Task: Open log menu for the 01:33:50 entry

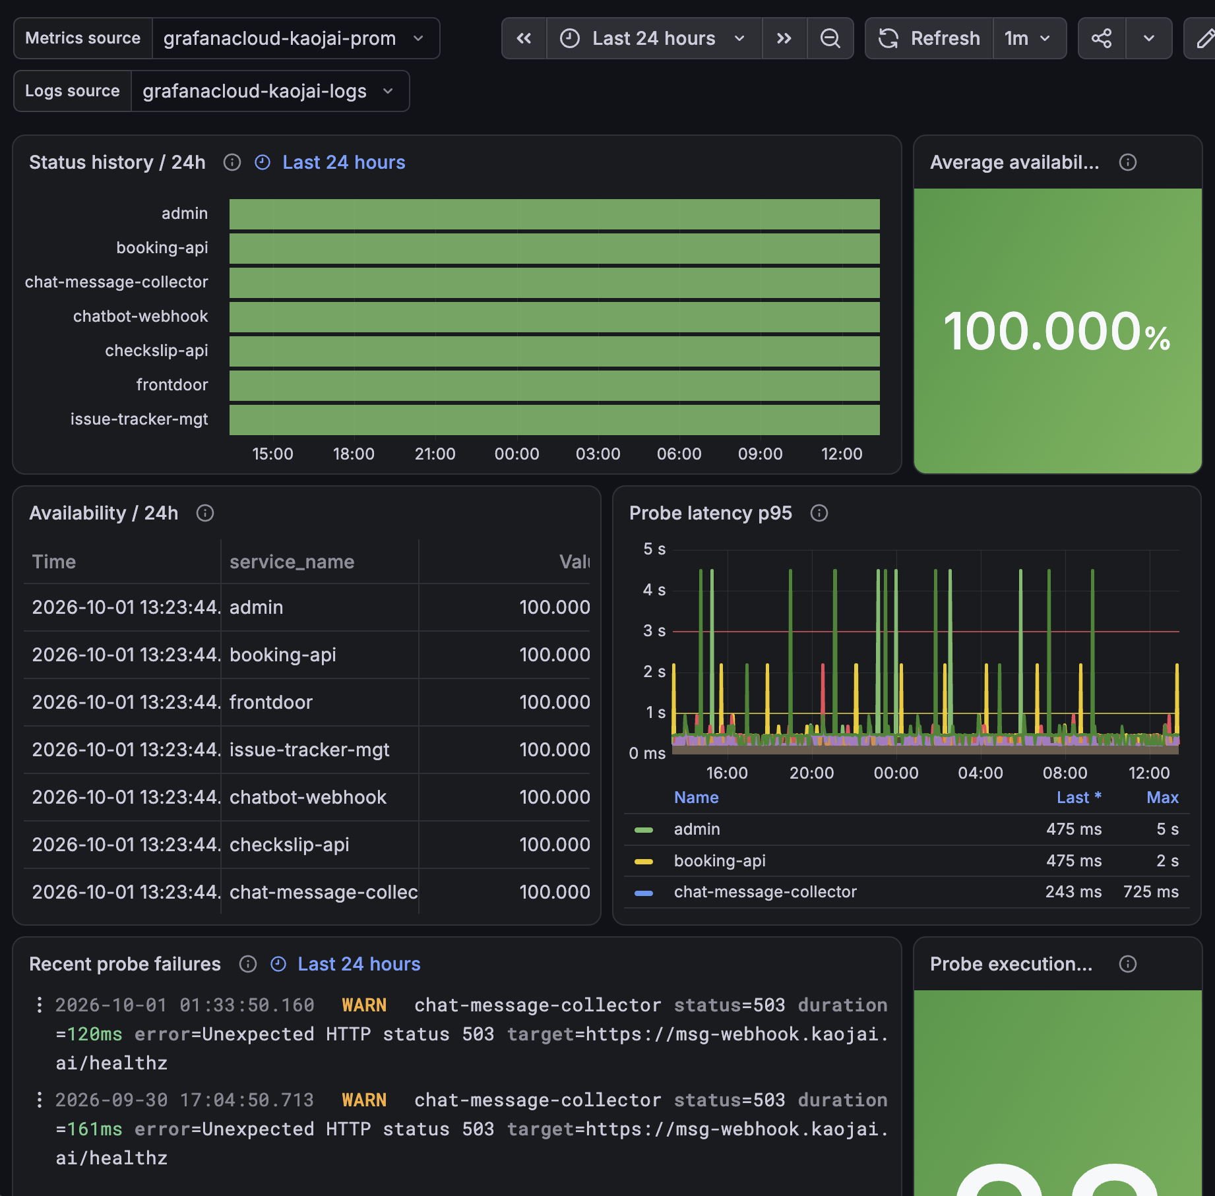Action: [x=40, y=1005]
